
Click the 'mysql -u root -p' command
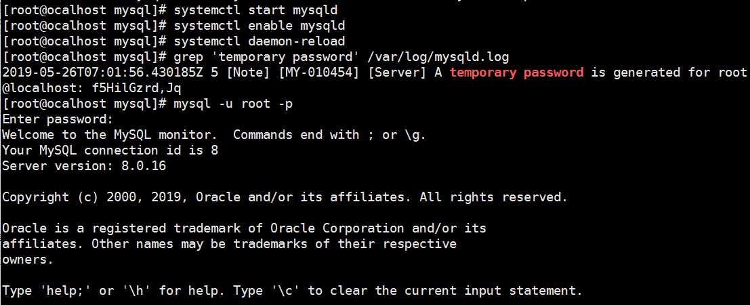tap(233, 104)
